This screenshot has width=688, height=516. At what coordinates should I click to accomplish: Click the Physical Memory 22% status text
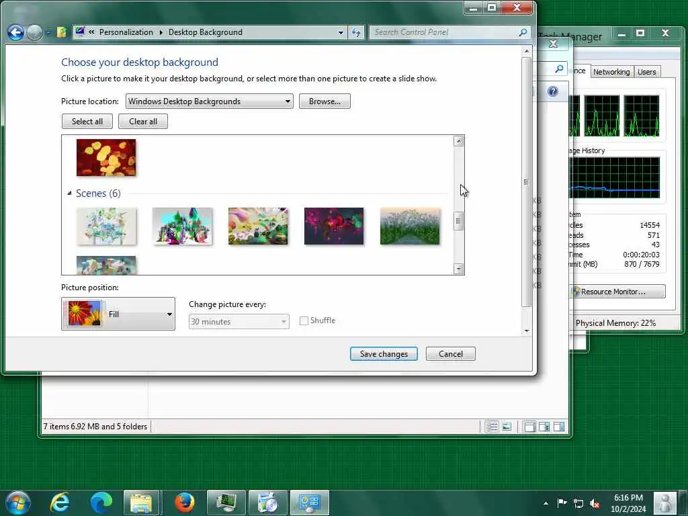tap(615, 323)
